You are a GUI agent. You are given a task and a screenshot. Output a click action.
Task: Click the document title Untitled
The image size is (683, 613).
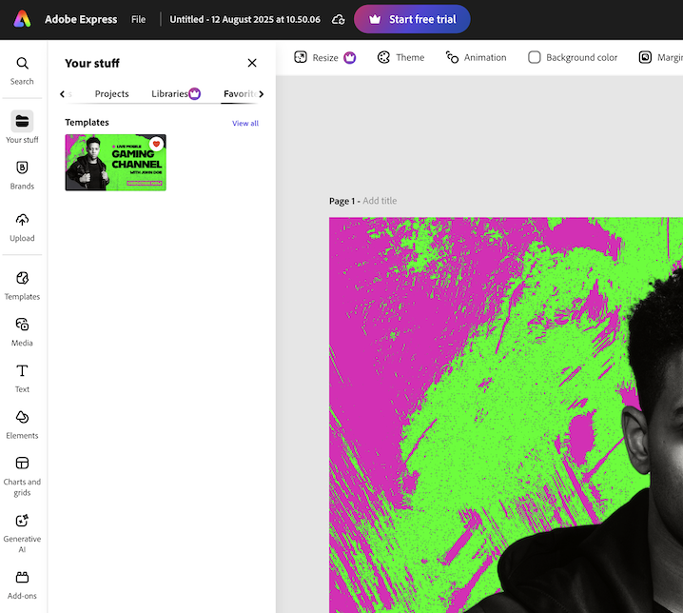[244, 20]
